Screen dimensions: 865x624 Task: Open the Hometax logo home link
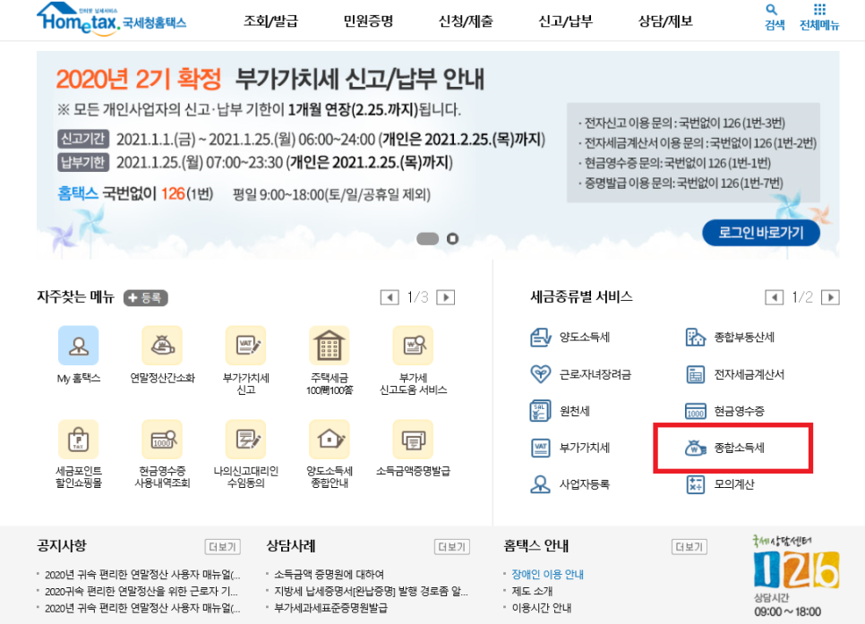tap(111, 20)
